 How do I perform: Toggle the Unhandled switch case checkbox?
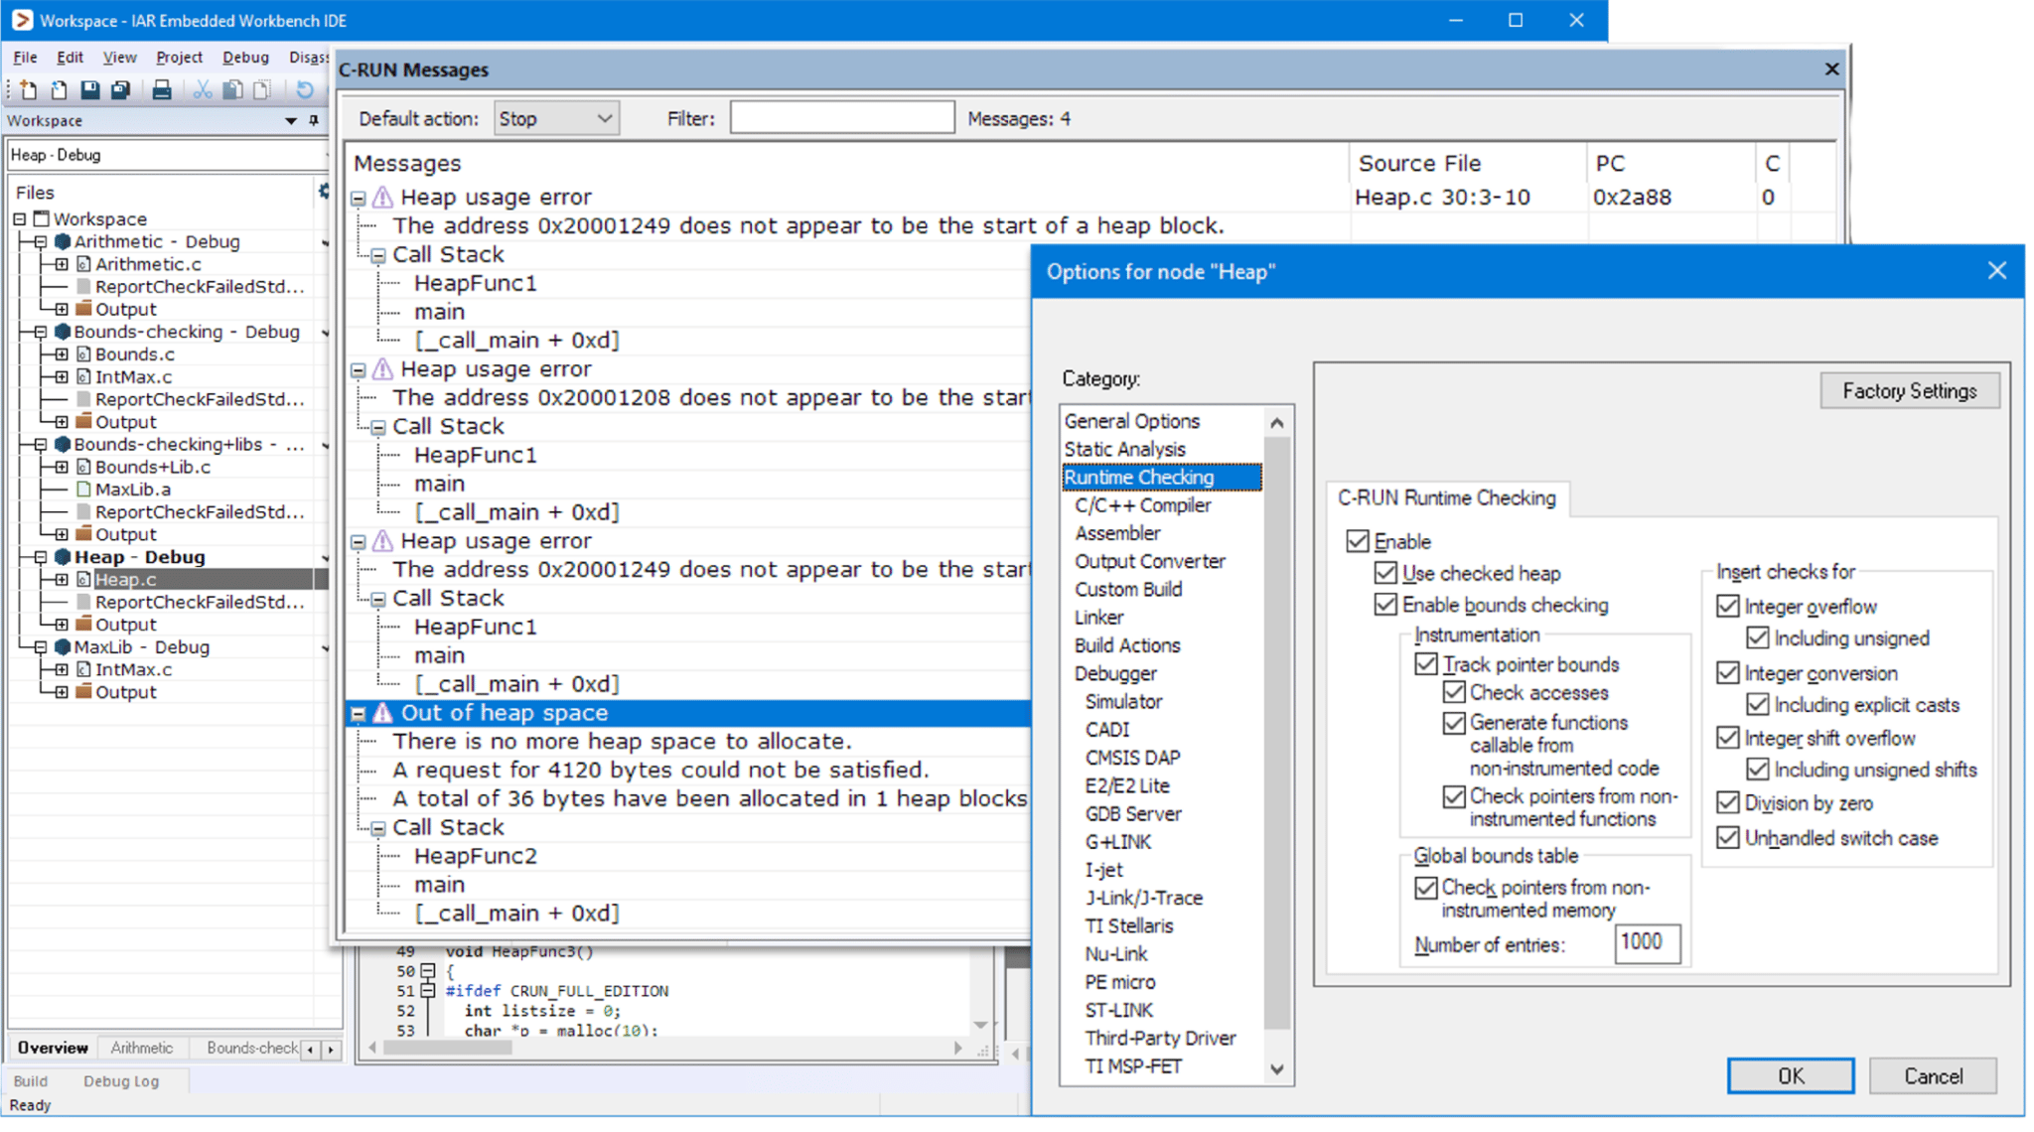(x=1728, y=838)
